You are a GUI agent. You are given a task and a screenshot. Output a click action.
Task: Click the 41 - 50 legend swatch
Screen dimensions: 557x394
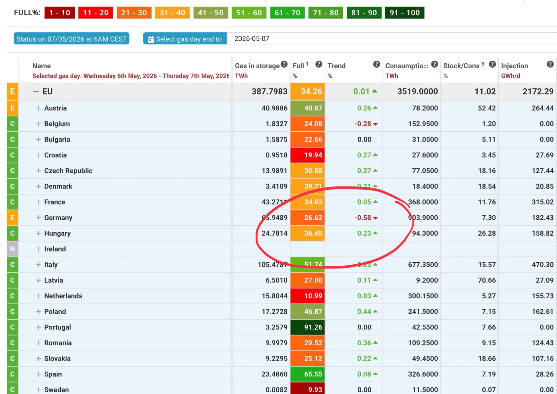211,13
